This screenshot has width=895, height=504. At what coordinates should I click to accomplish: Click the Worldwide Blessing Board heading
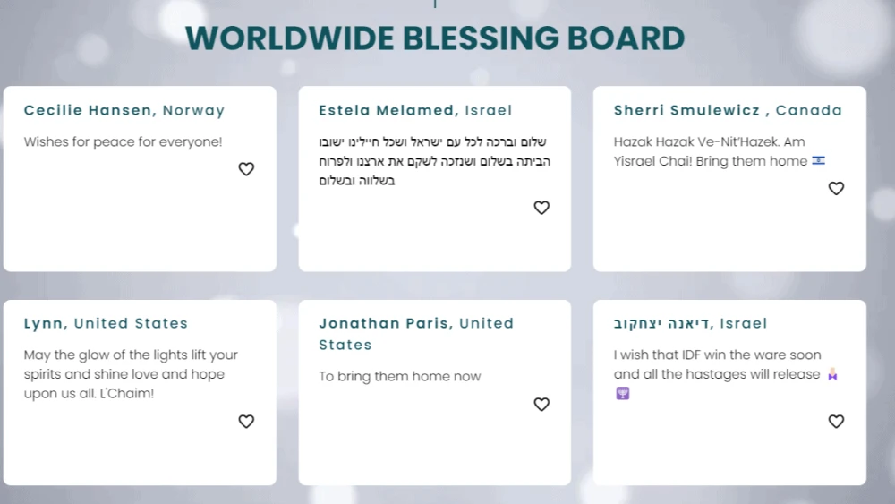pyautogui.click(x=435, y=39)
